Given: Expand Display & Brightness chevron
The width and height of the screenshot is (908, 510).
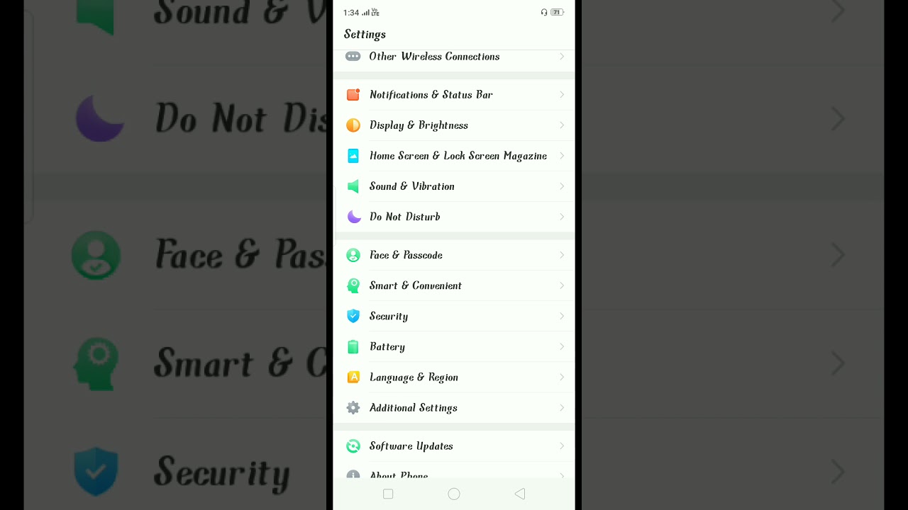Looking at the screenshot, I should pyautogui.click(x=561, y=125).
